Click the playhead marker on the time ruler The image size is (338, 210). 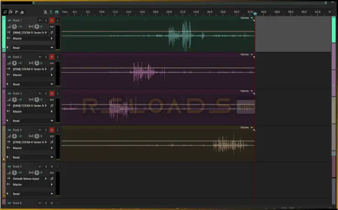(255, 14)
